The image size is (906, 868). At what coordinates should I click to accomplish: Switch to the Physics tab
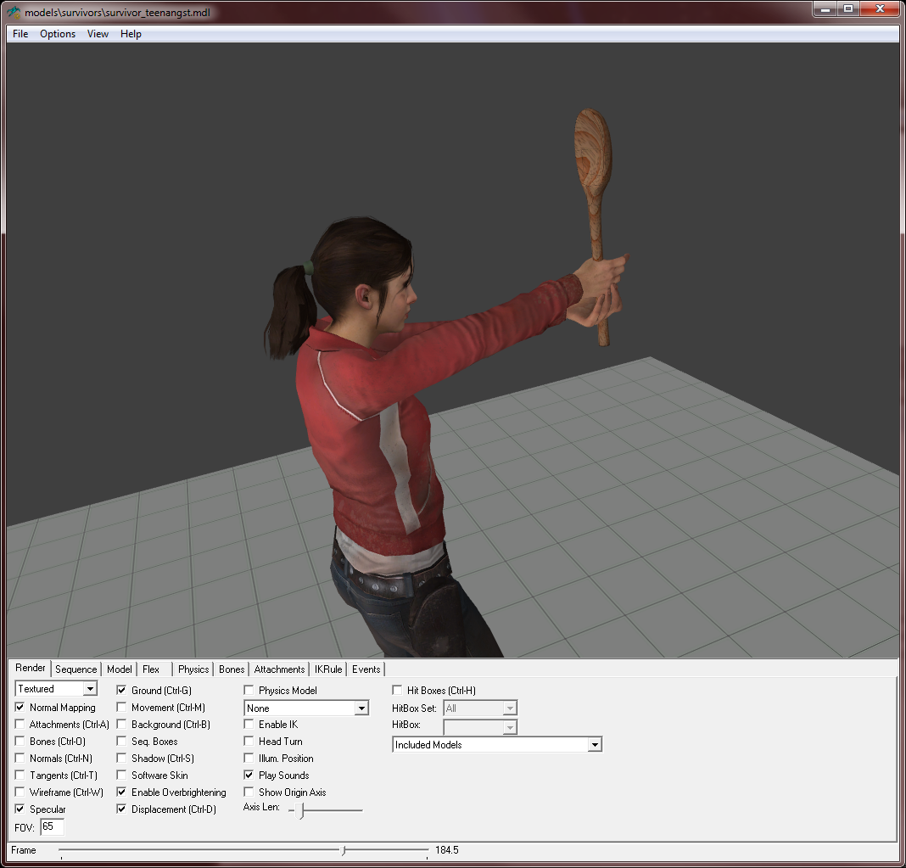(x=193, y=669)
